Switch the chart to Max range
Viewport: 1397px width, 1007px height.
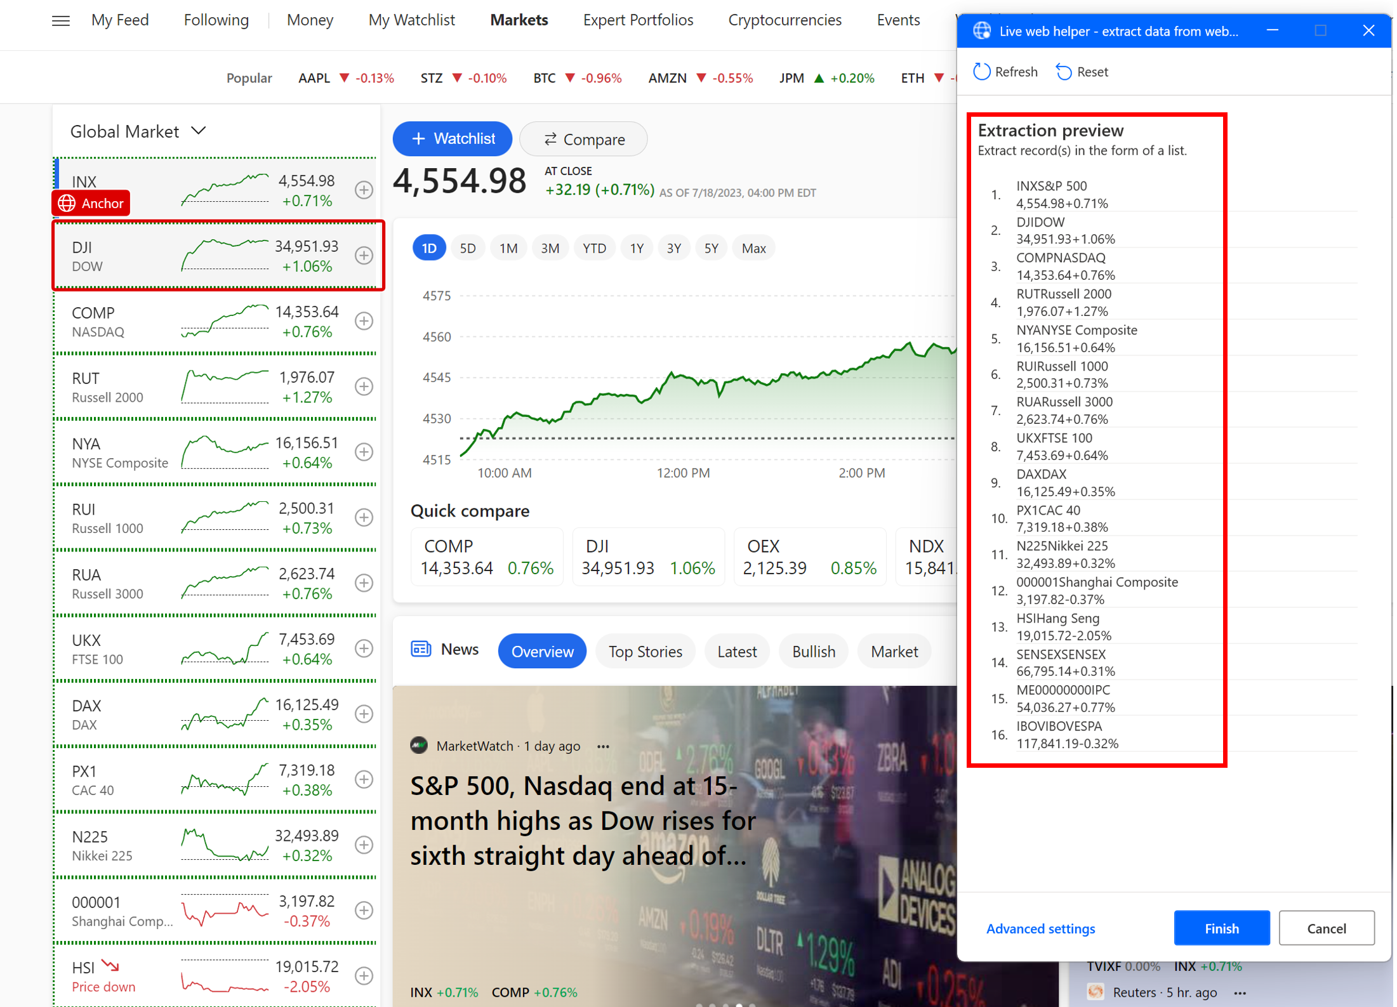pos(753,247)
